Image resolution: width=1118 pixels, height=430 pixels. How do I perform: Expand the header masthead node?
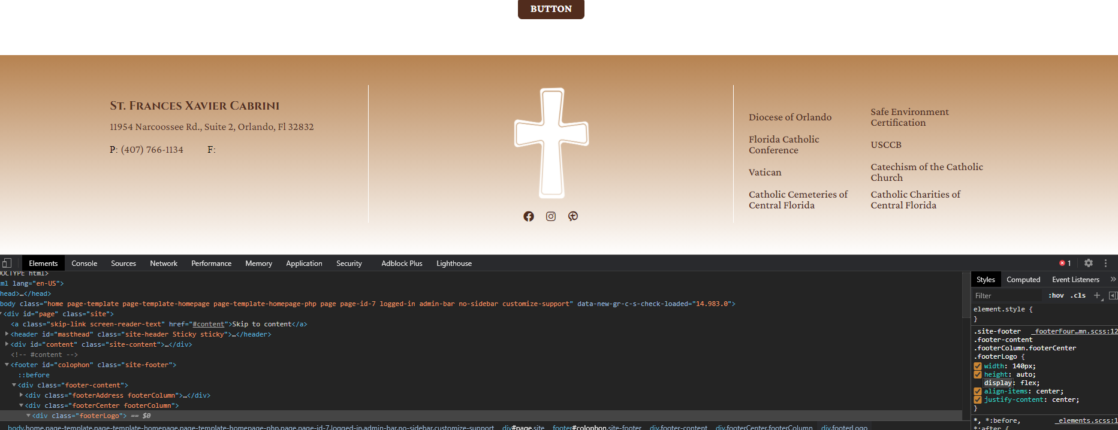7,334
